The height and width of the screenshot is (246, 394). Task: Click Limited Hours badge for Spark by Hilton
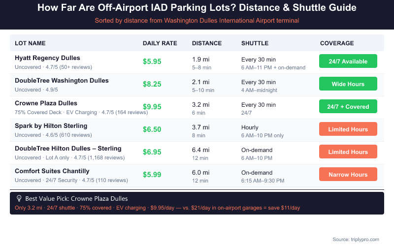tap(348, 129)
